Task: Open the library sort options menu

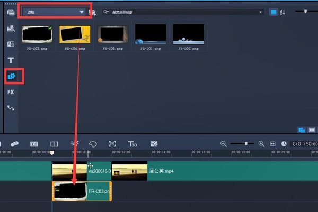Action: pos(282,12)
